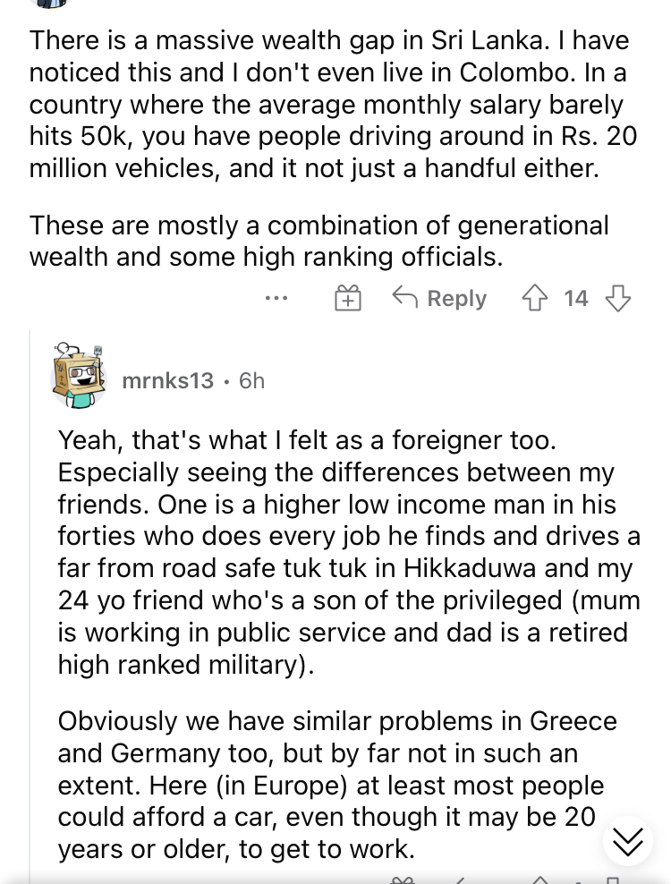
Task: Tap the vote count showing 14
Action: click(x=575, y=298)
